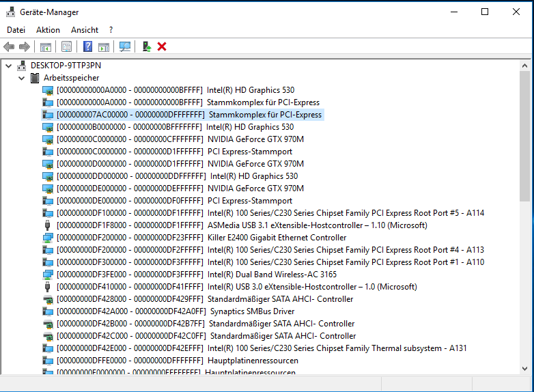Screen dimensions: 534x392
Task: Click icon of PCI Express-Stammport row DE000000
Action: point(48,201)
